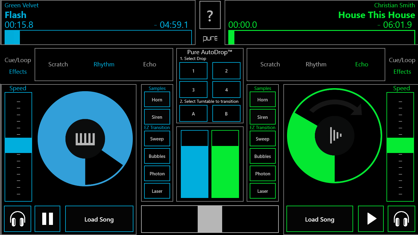Trigger the blue Siren sample
The height and width of the screenshot is (235, 418).
tap(157, 117)
